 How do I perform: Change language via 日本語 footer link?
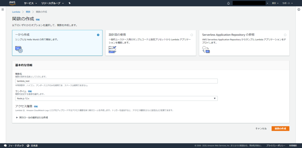click(34, 146)
